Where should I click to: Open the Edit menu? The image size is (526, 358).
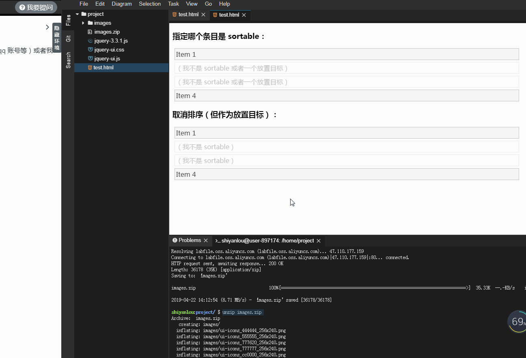pyautogui.click(x=100, y=4)
